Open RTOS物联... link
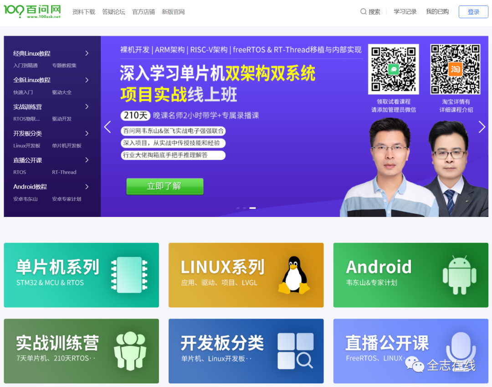The height and width of the screenshot is (387, 492). point(27,119)
